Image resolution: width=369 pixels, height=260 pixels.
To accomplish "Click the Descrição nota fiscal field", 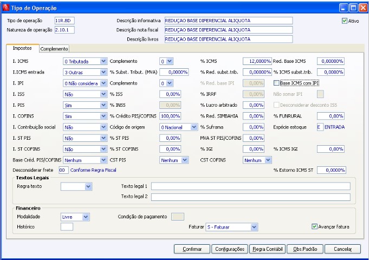I will click(229, 30).
